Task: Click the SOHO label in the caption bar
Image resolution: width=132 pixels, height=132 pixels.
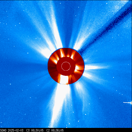Action: click(3, 130)
